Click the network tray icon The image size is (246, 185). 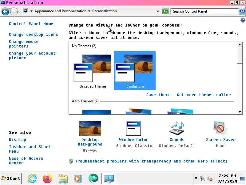pos(203,179)
